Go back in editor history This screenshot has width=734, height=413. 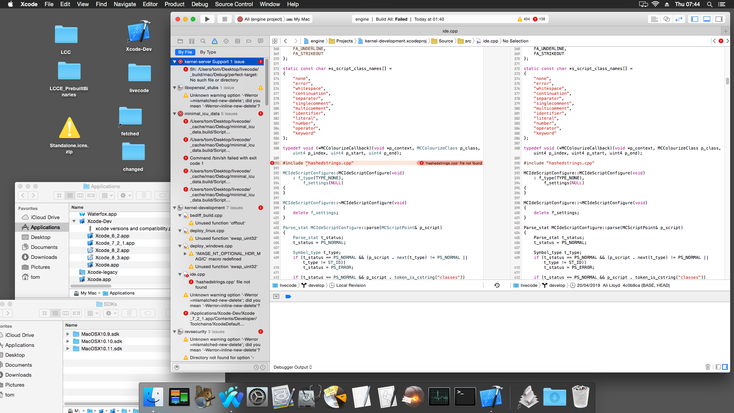coord(286,41)
